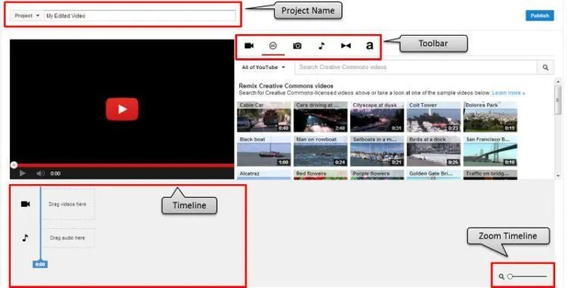Open the All of YouTube dropdown
568x288 pixels.
click(x=264, y=67)
